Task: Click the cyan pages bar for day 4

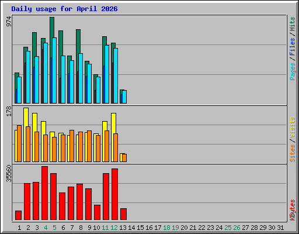Action: pyautogui.click(x=46, y=73)
